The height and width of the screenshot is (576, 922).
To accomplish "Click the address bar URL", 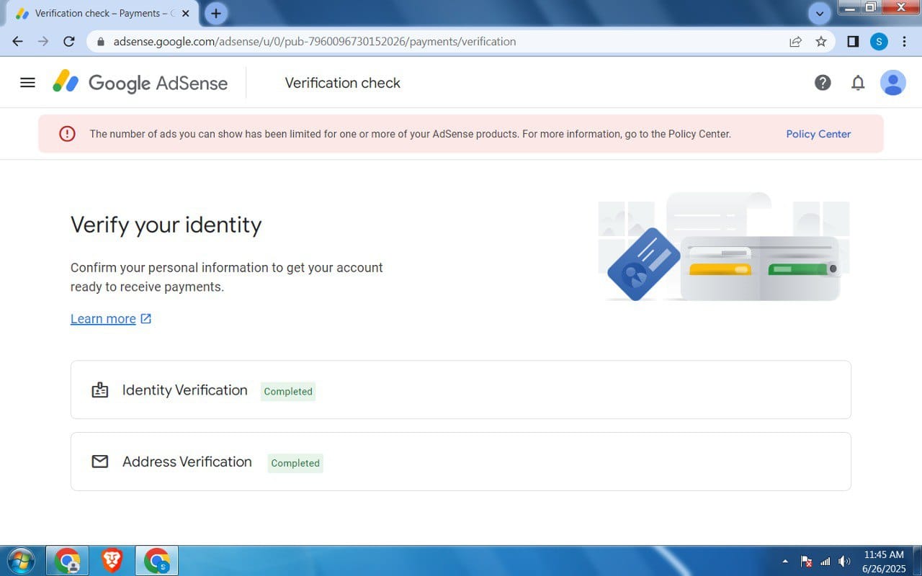I will pyautogui.click(x=315, y=42).
